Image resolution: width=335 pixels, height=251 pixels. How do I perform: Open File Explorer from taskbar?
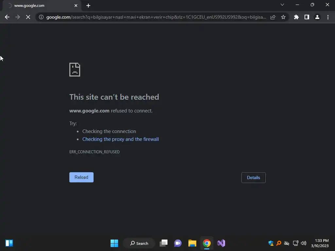pyautogui.click(x=192, y=243)
